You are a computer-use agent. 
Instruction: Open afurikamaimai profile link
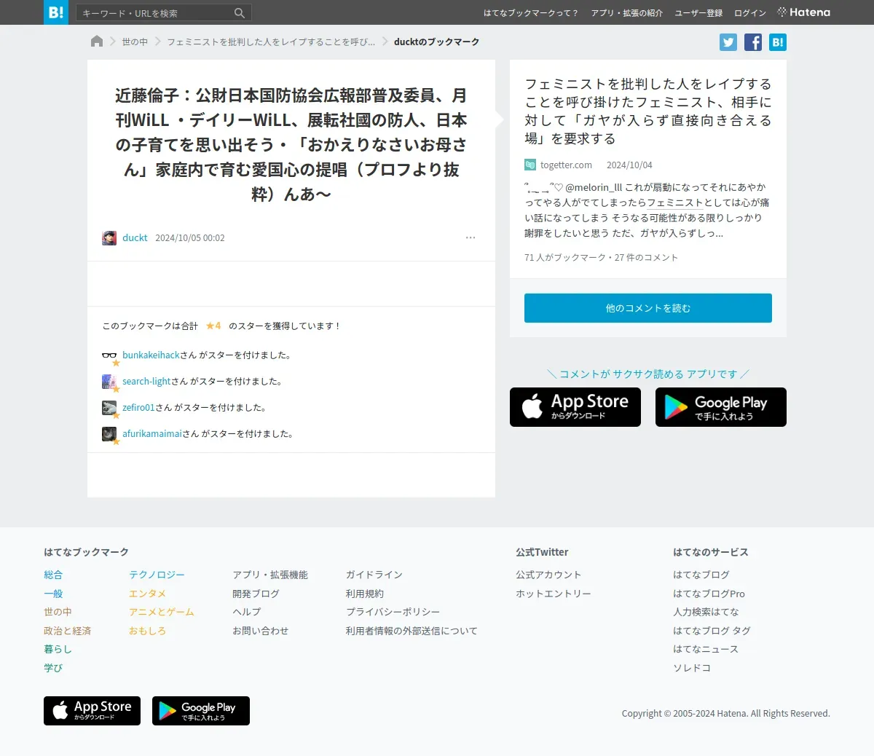(x=152, y=434)
